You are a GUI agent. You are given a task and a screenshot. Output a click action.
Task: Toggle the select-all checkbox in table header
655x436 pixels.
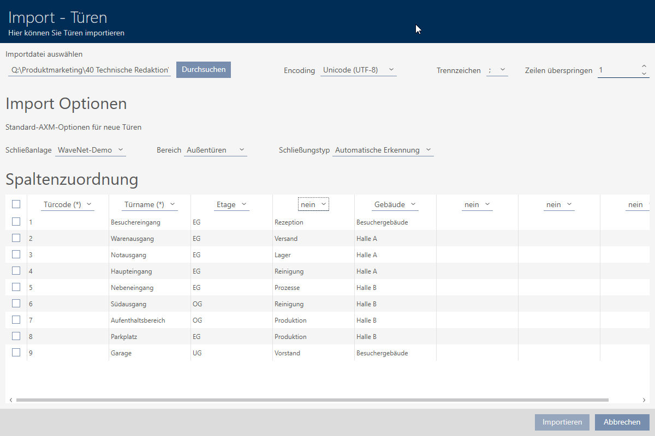tap(16, 204)
